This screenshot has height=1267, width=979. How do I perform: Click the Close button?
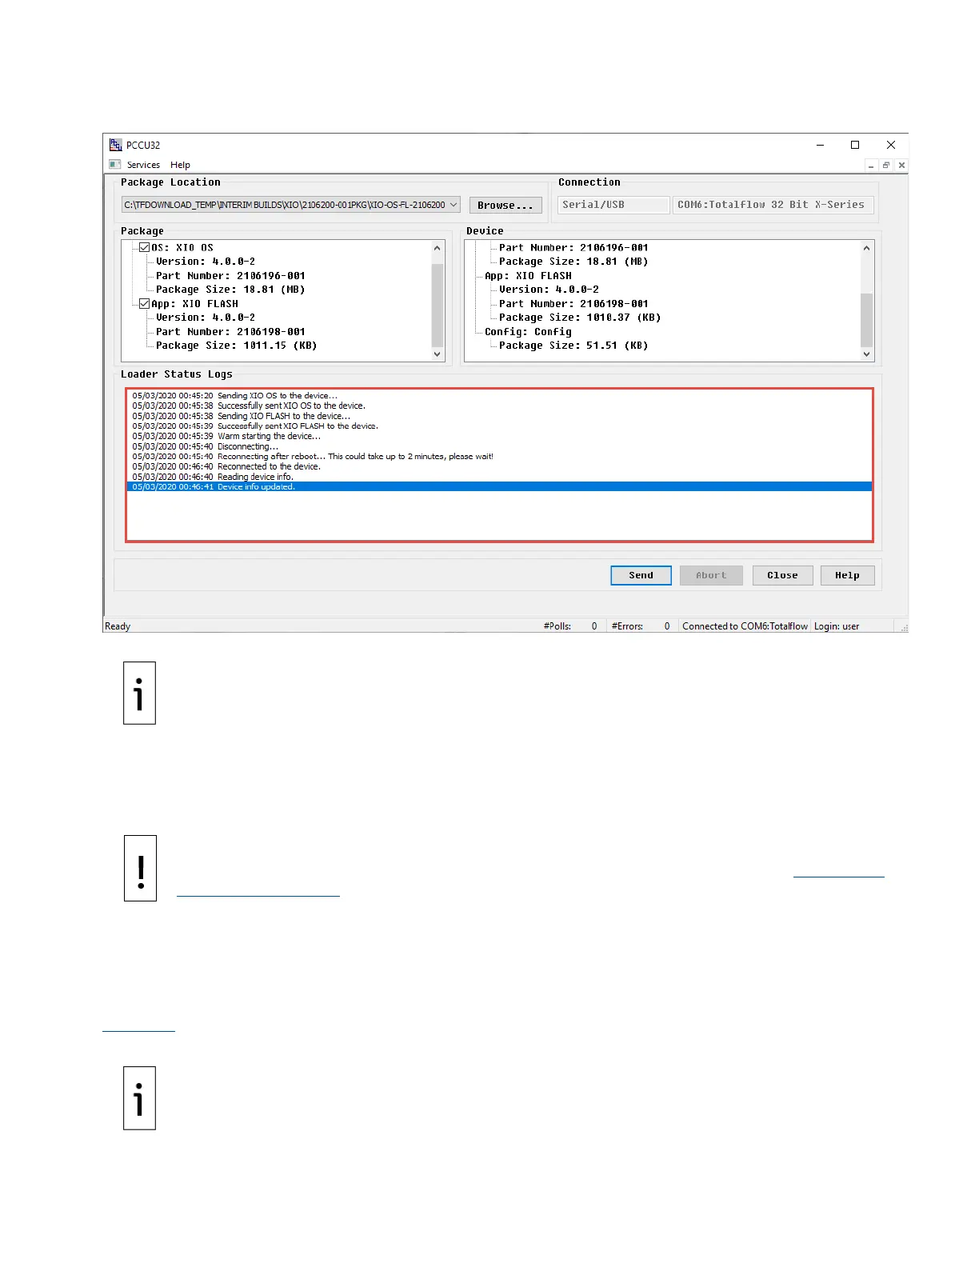(782, 576)
